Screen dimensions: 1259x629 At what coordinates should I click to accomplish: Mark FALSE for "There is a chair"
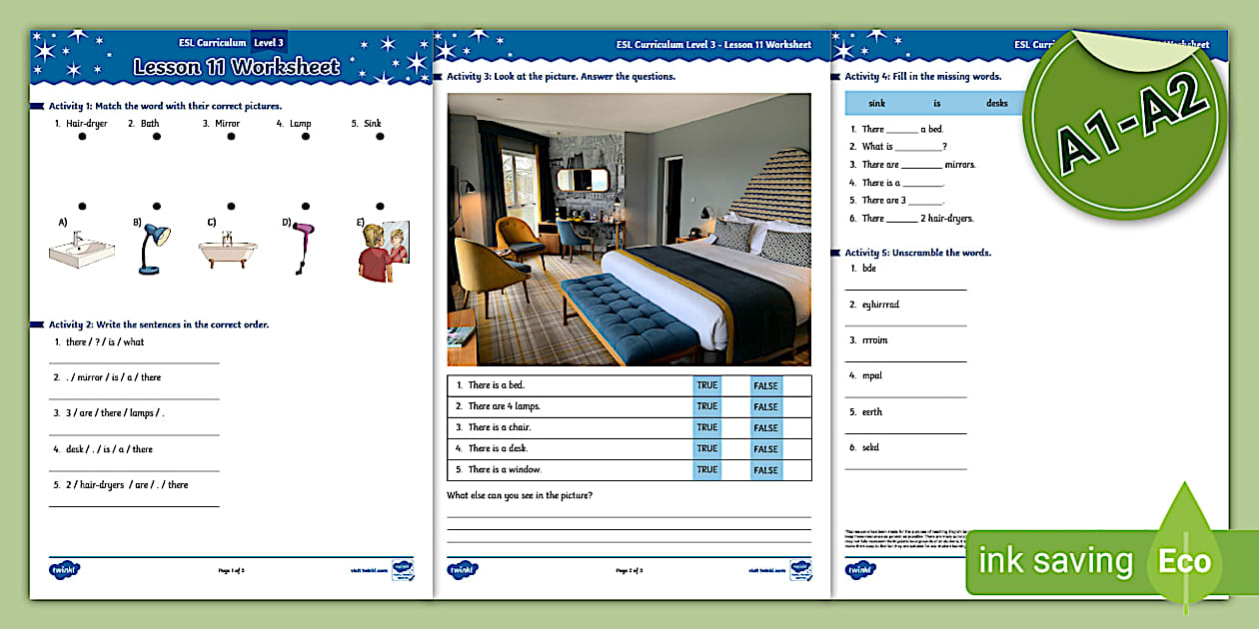(765, 427)
